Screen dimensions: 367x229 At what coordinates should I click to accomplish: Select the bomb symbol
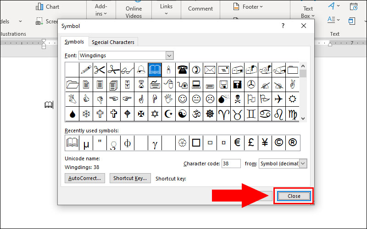pos(223,98)
